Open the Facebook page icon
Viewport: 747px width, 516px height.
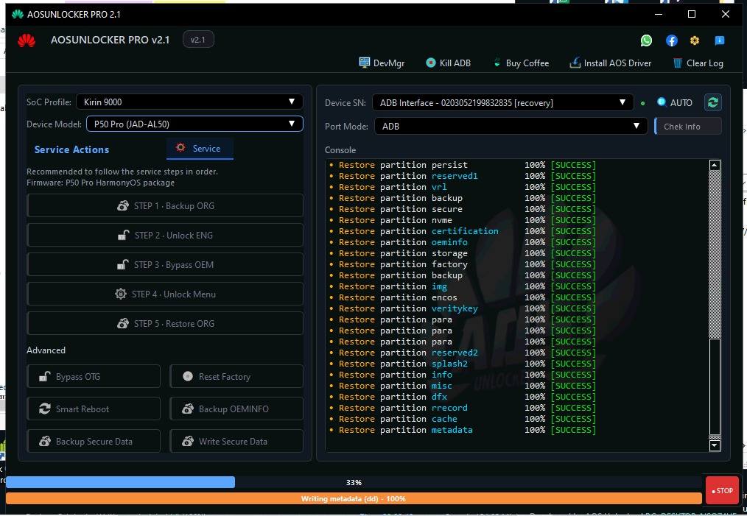(x=671, y=40)
